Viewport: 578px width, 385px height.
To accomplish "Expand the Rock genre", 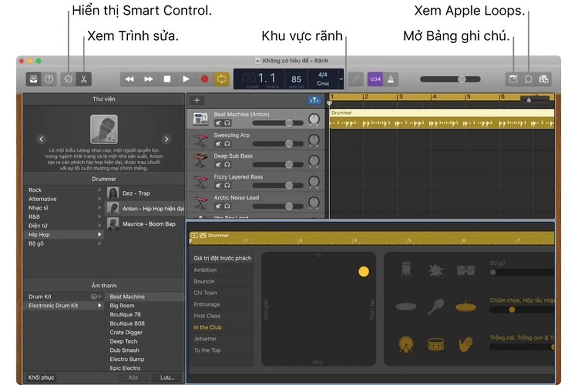I will (100, 190).
